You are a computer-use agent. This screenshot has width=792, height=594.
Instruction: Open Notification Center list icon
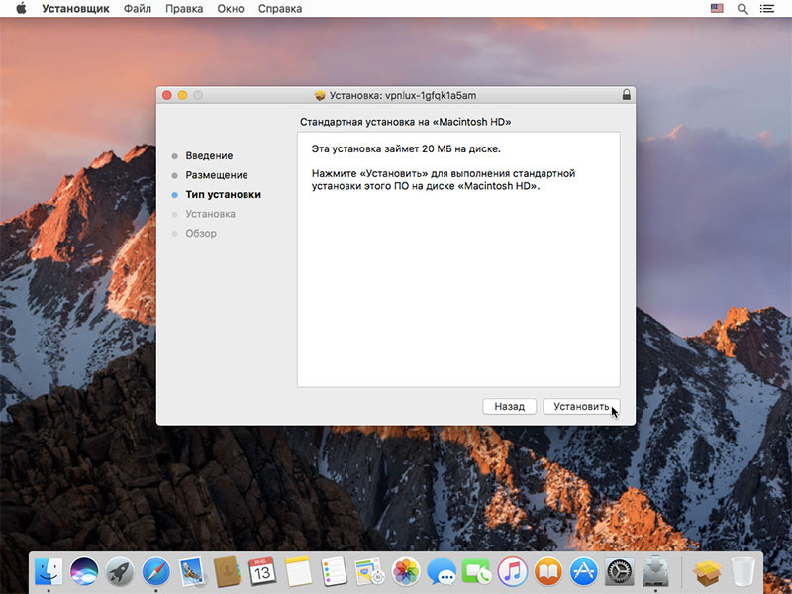click(x=767, y=9)
